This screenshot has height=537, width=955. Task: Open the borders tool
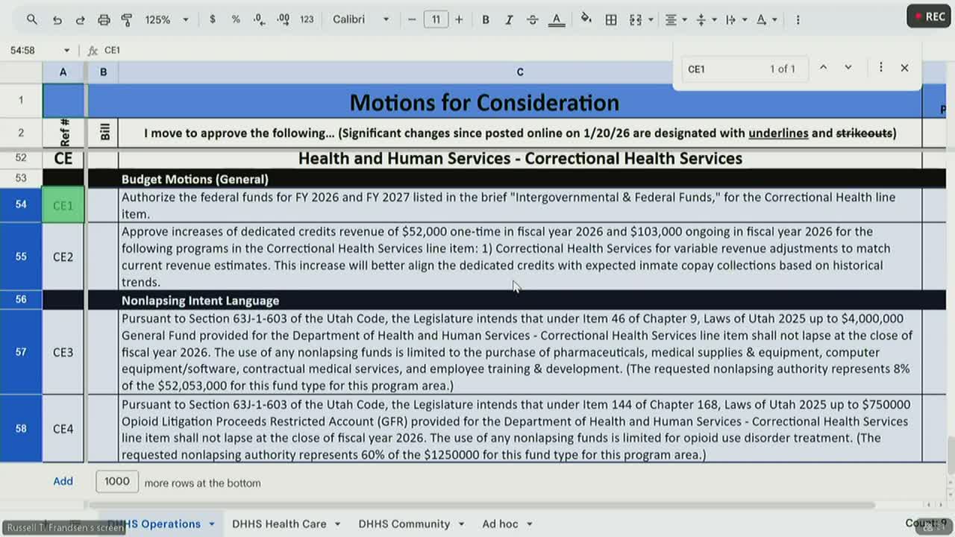[x=611, y=19]
